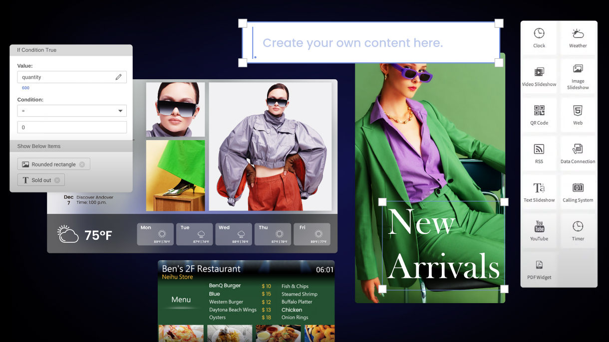Click the blue 600 value link

coord(25,88)
